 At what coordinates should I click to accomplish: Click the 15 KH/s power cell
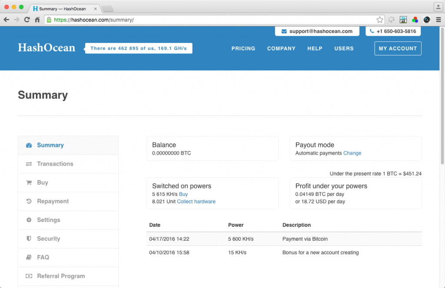tap(237, 252)
